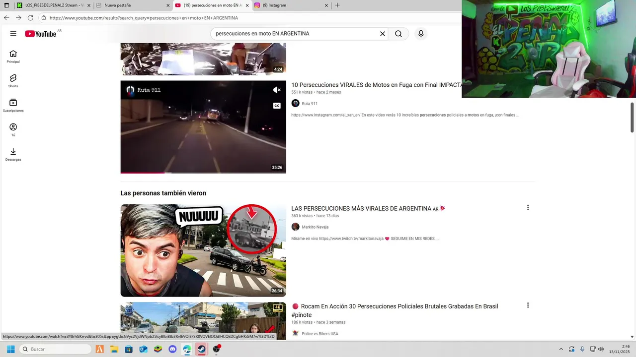636x357 pixels.
Task: Click the 551 k vistas text
Action: [x=302, y=92]
